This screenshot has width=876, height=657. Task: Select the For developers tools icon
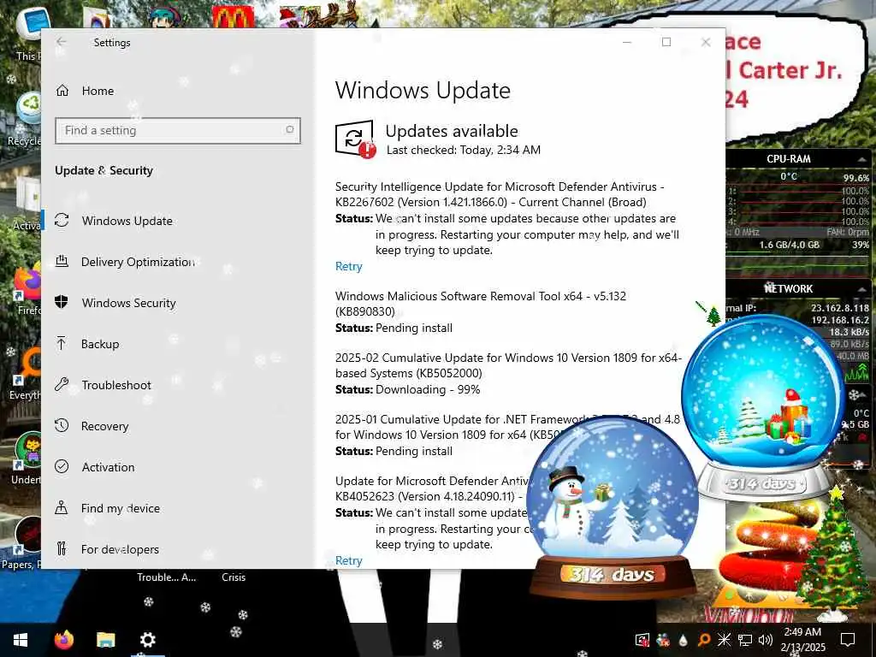62,548
